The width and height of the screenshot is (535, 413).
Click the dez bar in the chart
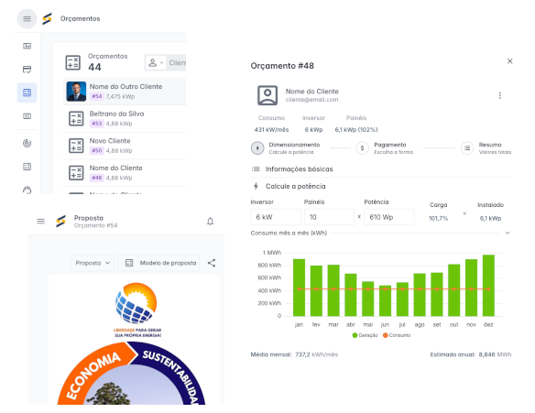point(488,286)
